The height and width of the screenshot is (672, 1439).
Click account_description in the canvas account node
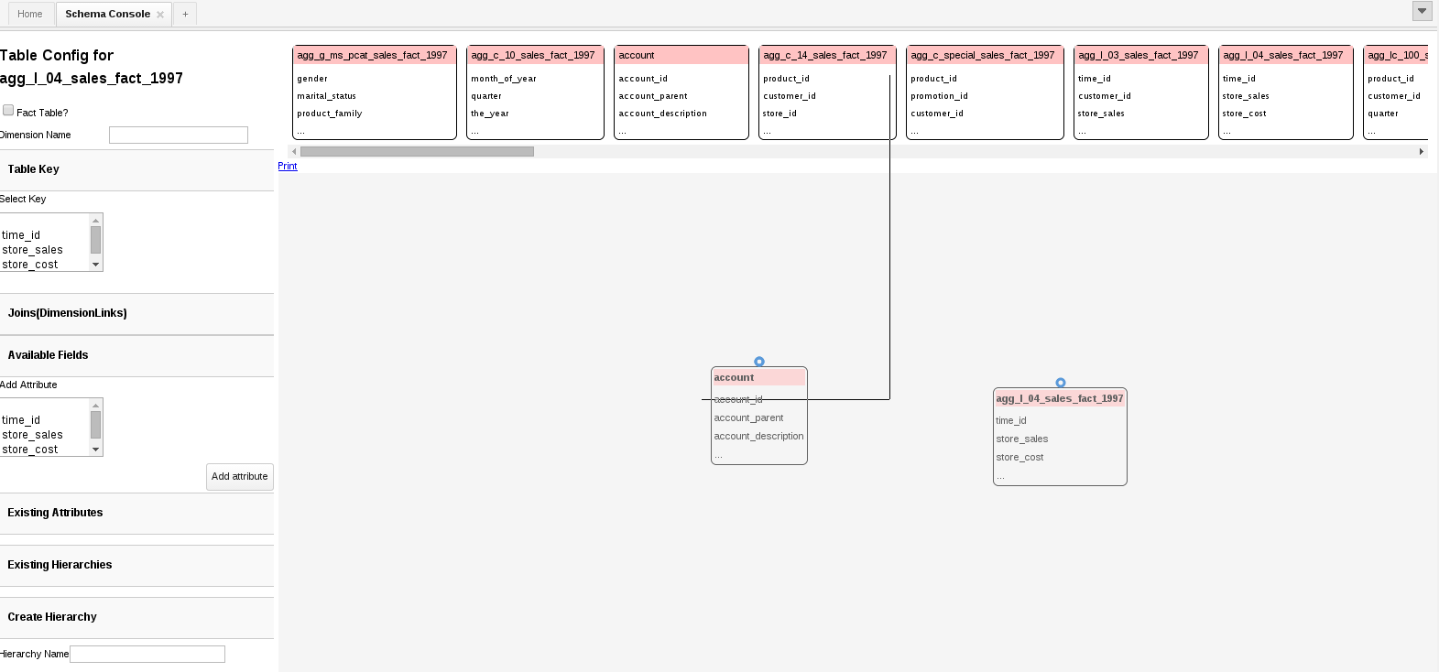[x=758, y=436]
